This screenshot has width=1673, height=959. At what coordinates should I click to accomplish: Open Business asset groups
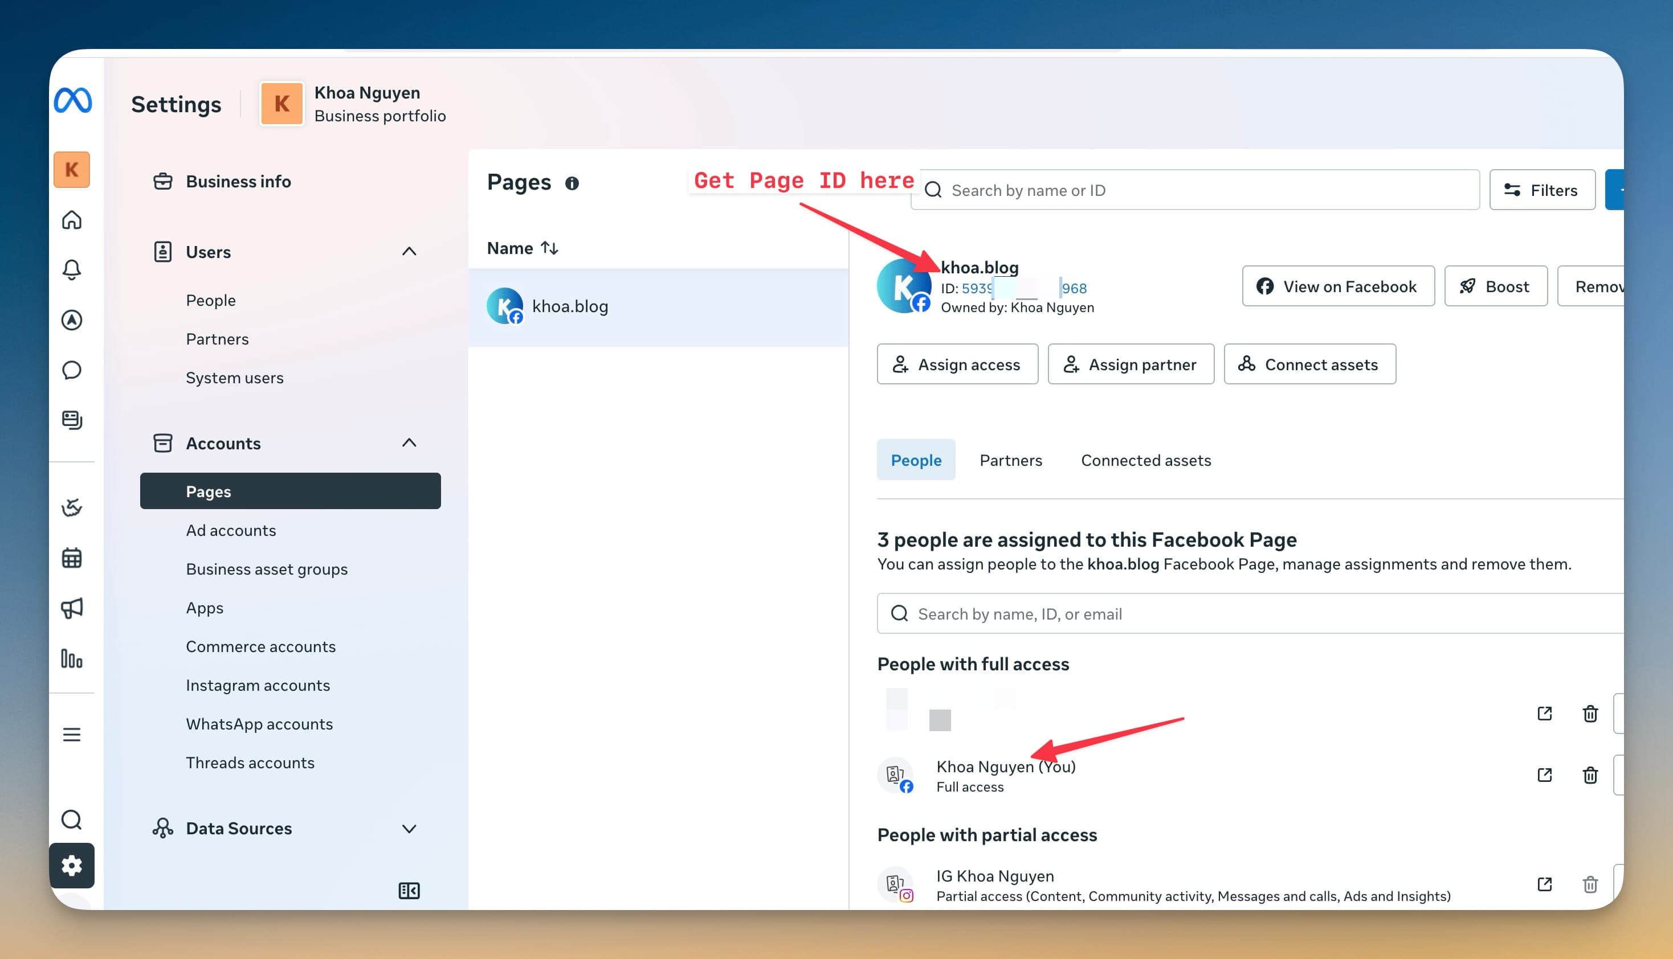pos(267,569)
